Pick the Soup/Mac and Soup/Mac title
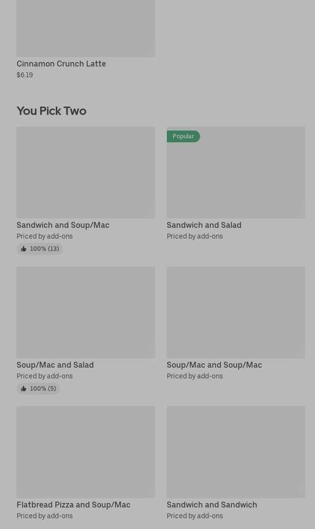This screenshot has height=529, width=315. pos(214,365)
